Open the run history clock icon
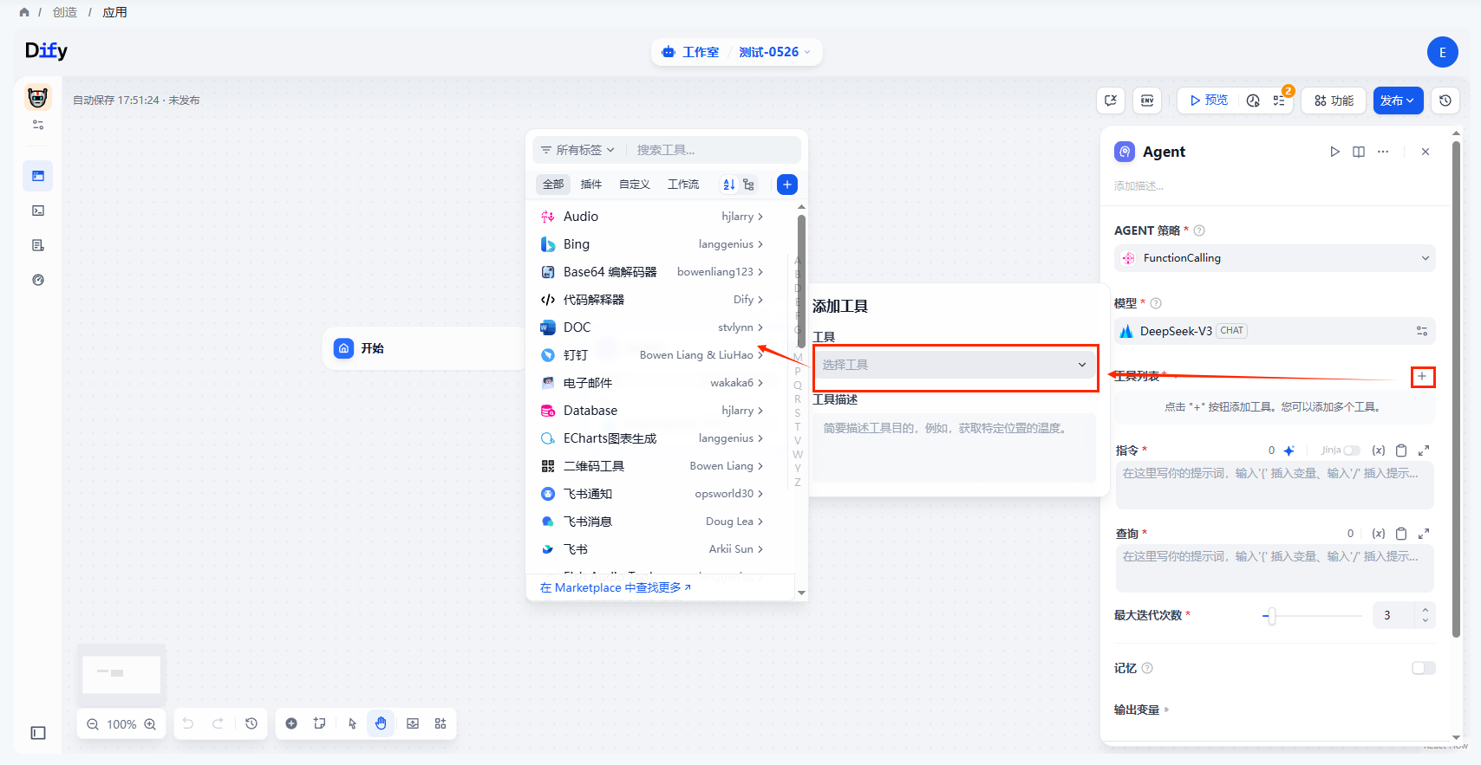1481x765 pixels. [x=1253, y=100]
